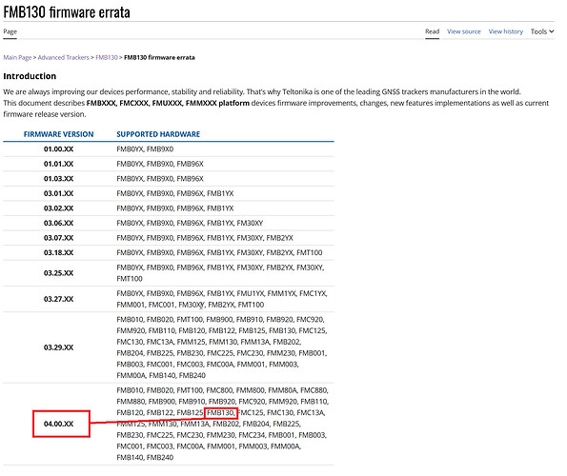Open the View history tab
This screenshot has width=567, height=476.
coord(505,31)
